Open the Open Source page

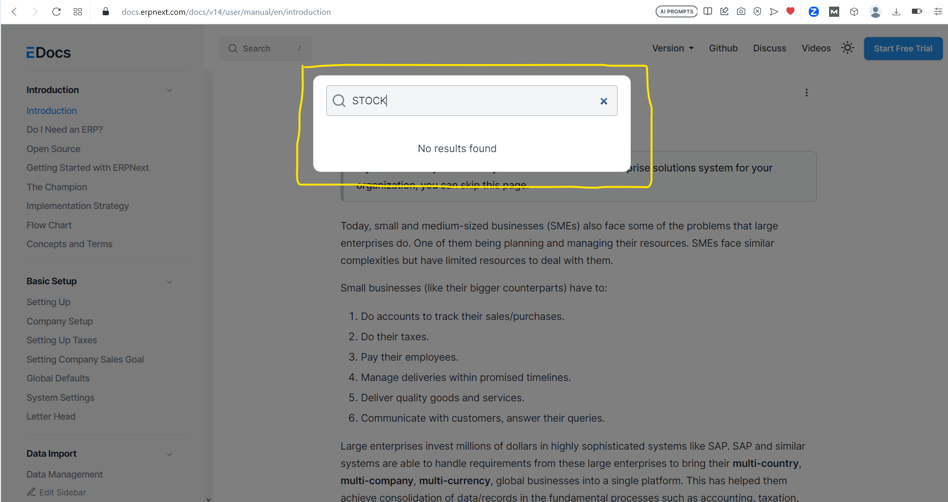pyautogui.click(x=53, y=149)
